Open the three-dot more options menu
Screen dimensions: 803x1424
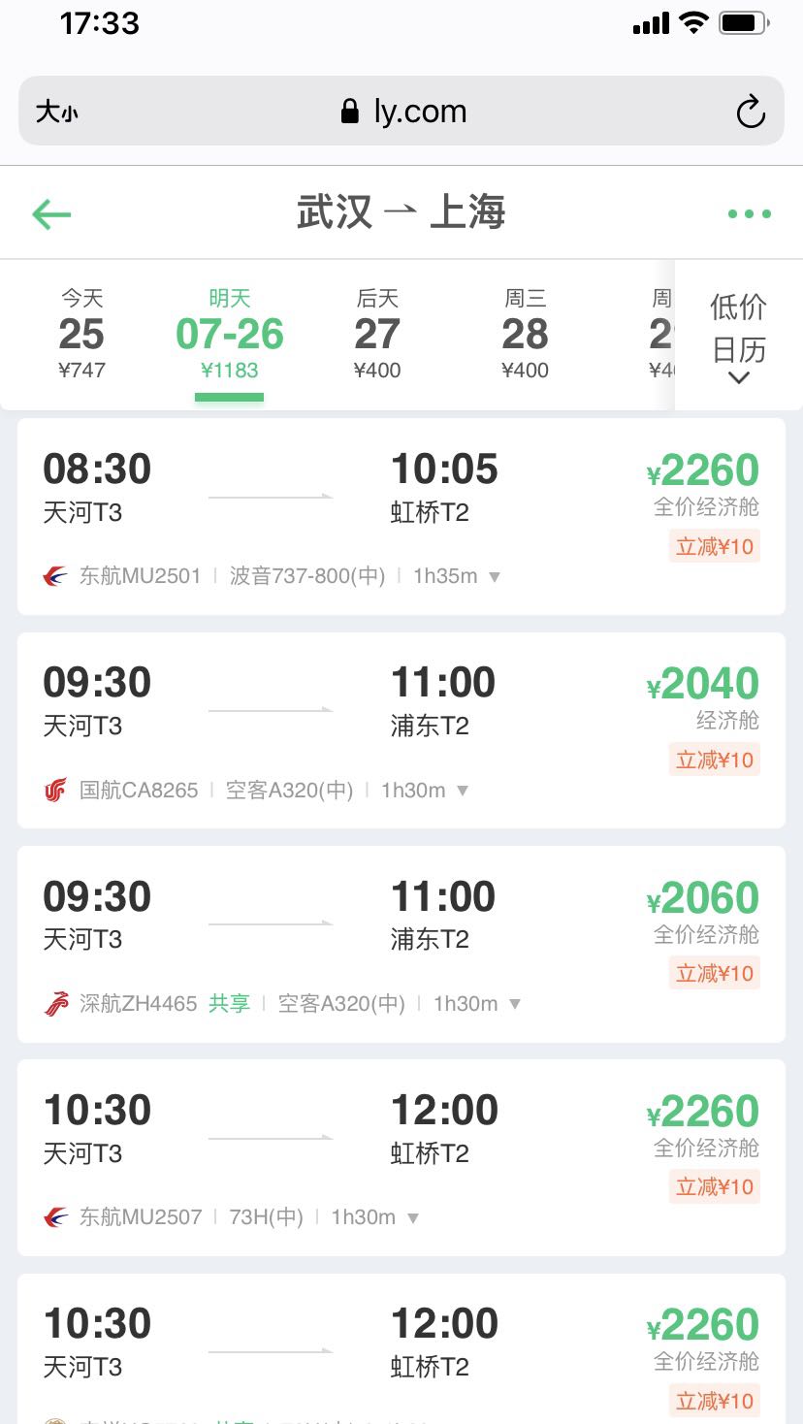pyautogui.click(x=750, y=214)
